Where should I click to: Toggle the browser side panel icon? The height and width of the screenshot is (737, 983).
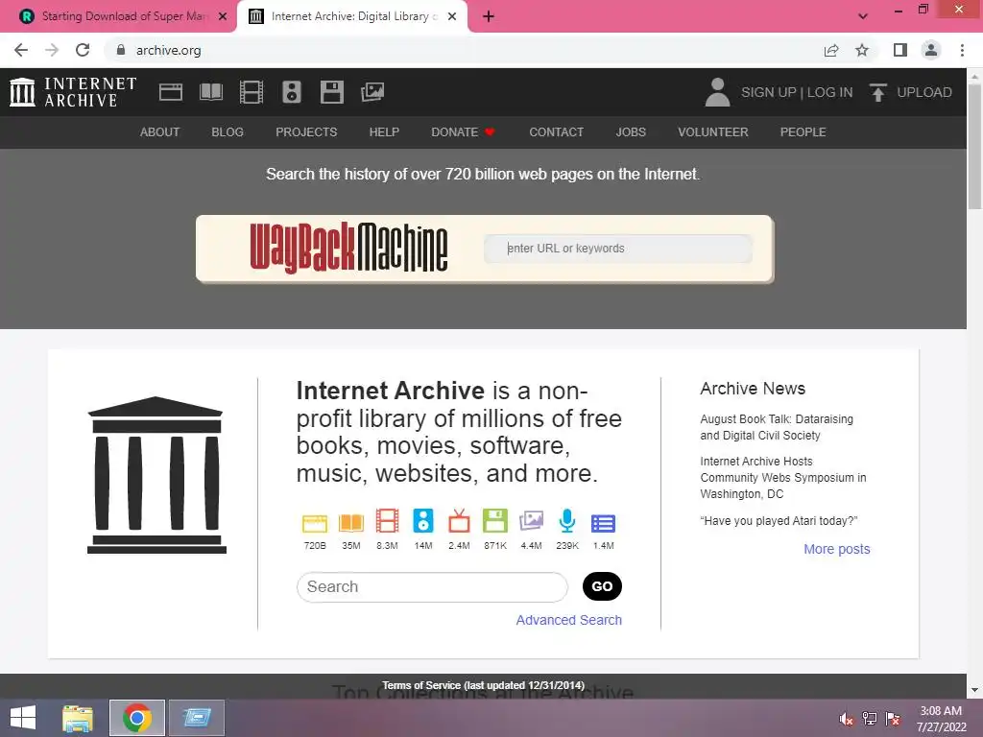[x=900, y=50]
